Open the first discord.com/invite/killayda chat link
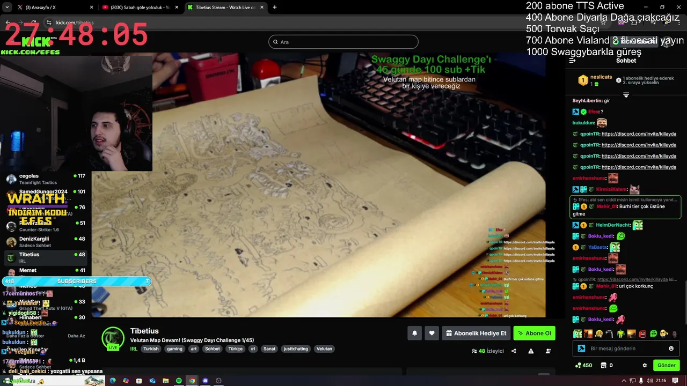Screen dimensions: 687x386 [x=639, y=134]
